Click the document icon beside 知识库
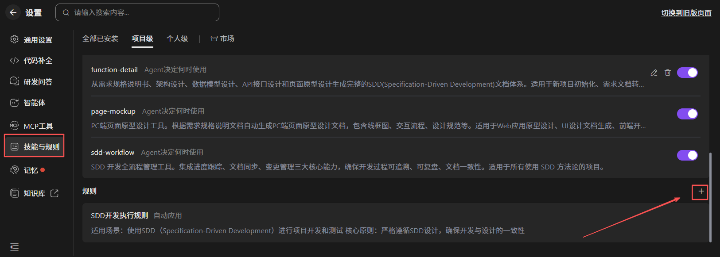This screenshot has height=257, width=720. 15,193
